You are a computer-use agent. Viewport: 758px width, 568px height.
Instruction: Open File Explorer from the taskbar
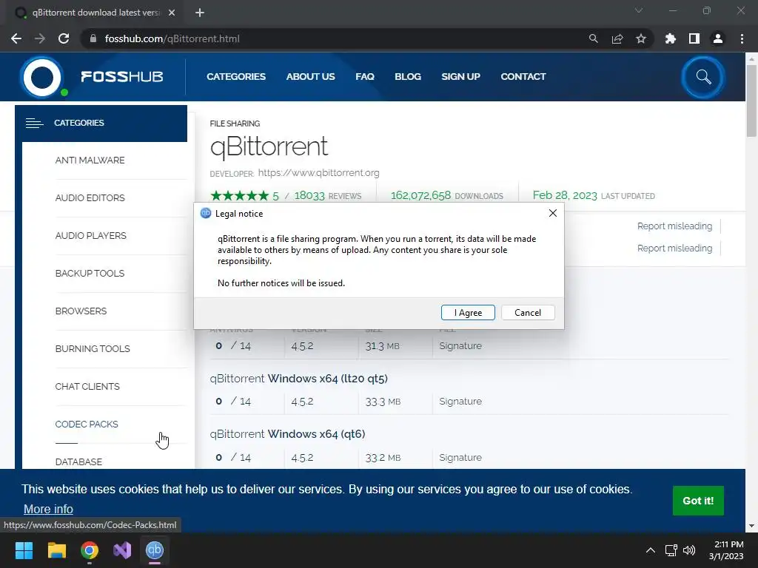(x=56, y=550)
